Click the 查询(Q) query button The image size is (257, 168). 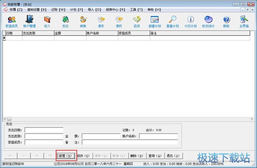[156, 156]
